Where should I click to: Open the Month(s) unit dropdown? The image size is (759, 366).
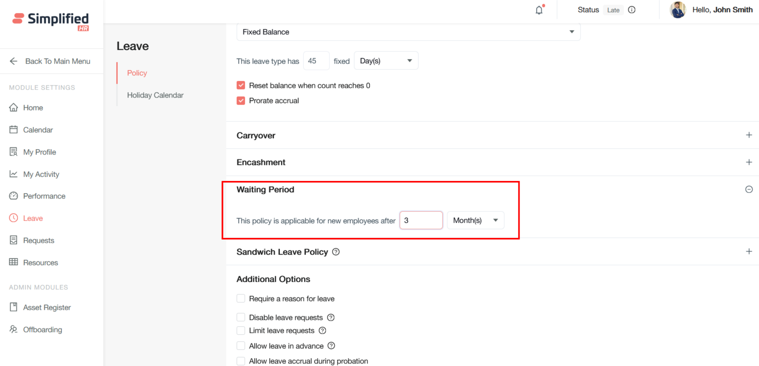point(475,220)
